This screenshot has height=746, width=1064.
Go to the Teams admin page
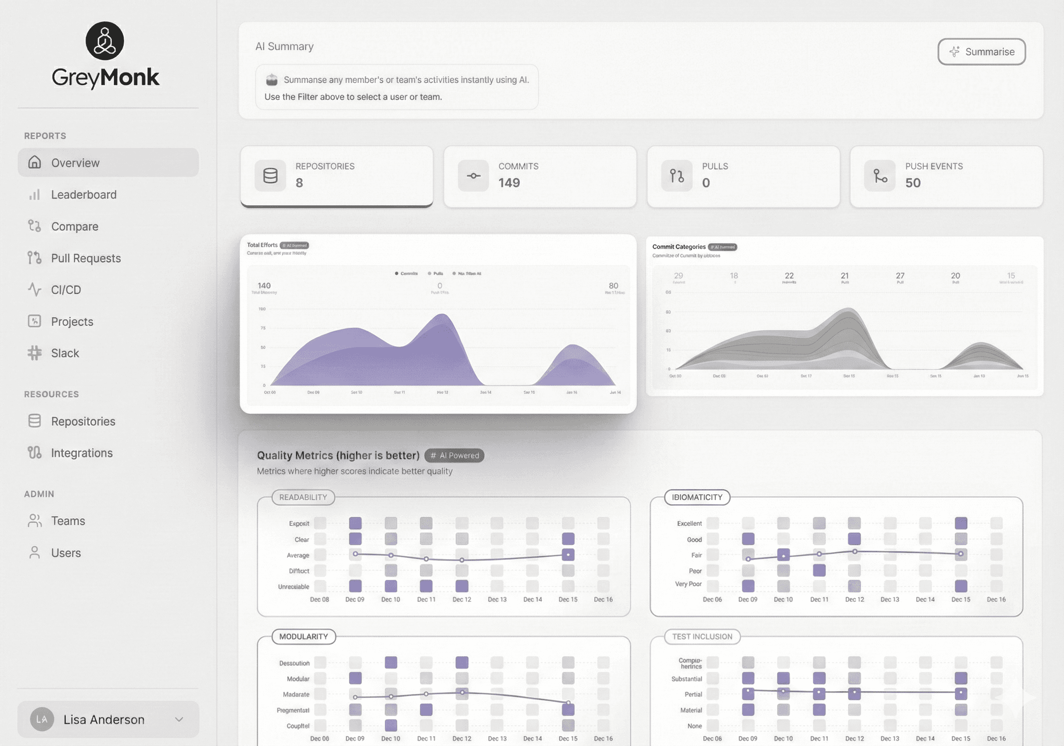(68, 521)
